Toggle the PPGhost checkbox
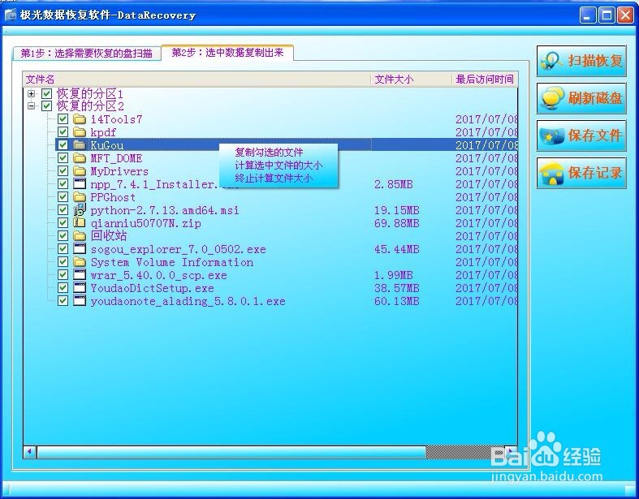Screen dimensions: 639x499 (63, 196)
